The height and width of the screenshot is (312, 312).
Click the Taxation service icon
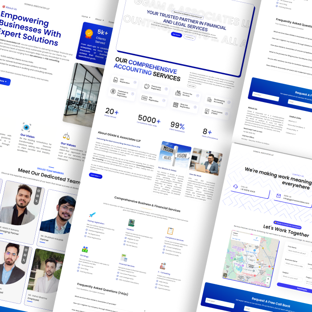131,223
